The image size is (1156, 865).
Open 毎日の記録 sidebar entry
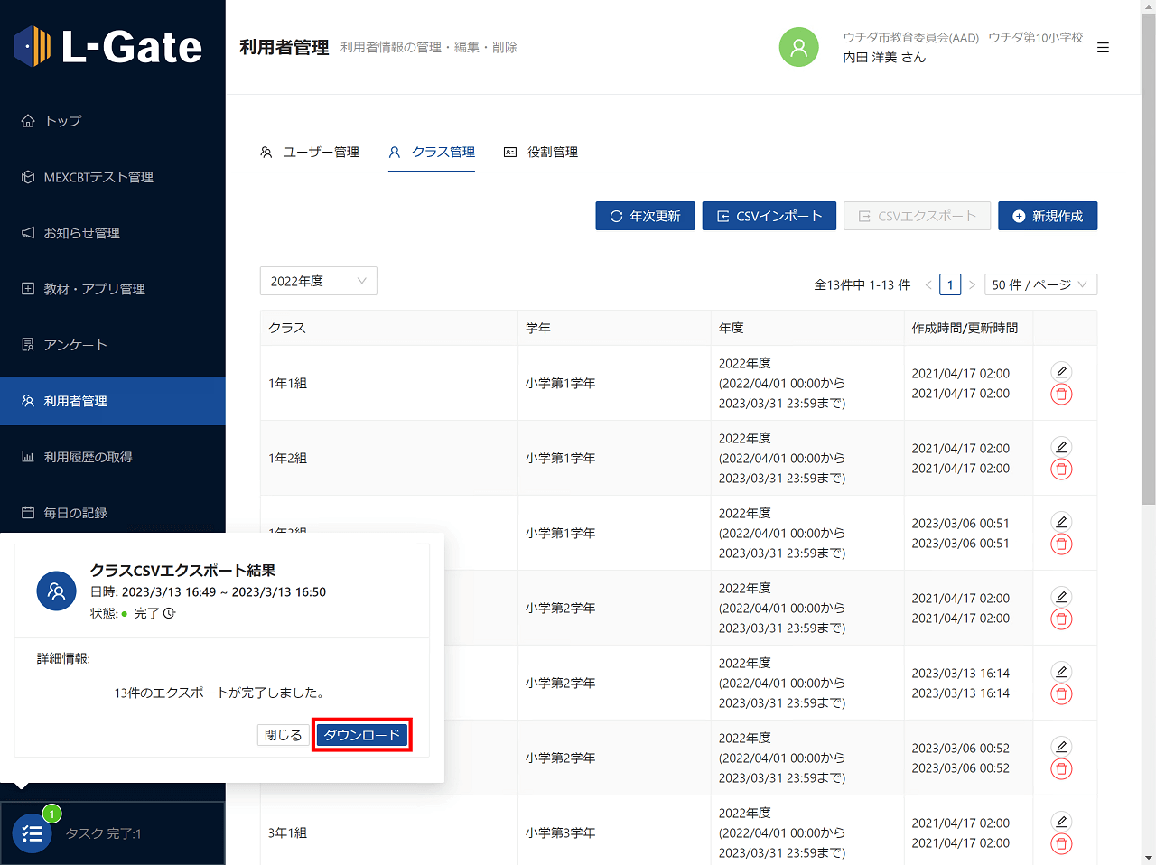(113, 513)
